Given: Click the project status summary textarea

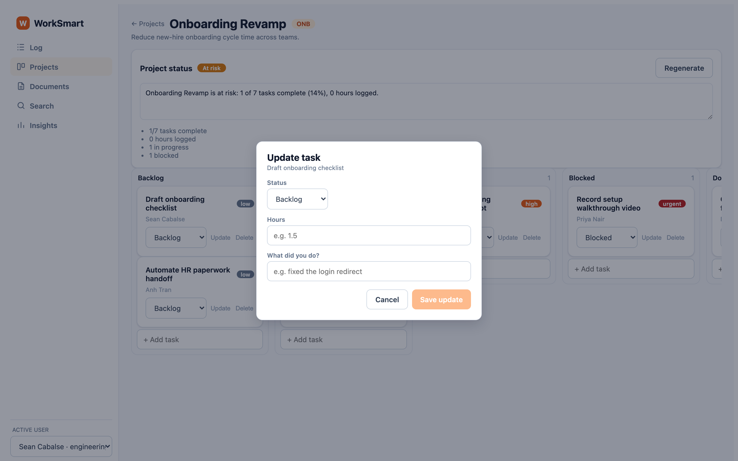Looking at the screenshot, I should [426, 101].
